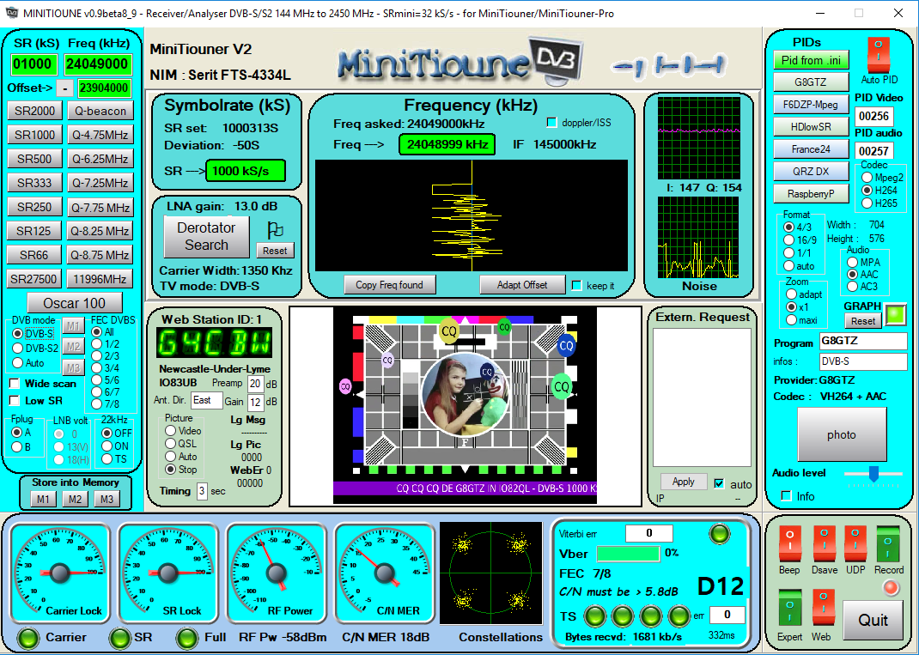Click the green Carrier LED

click(x=27, y=638)
